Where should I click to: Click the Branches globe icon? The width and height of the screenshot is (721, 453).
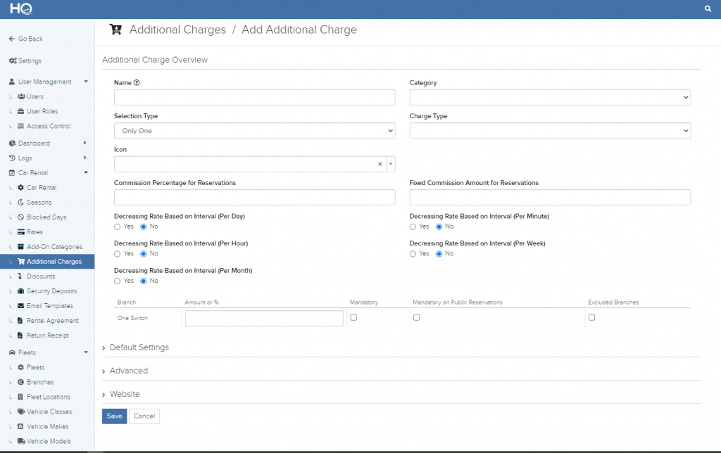20,382
